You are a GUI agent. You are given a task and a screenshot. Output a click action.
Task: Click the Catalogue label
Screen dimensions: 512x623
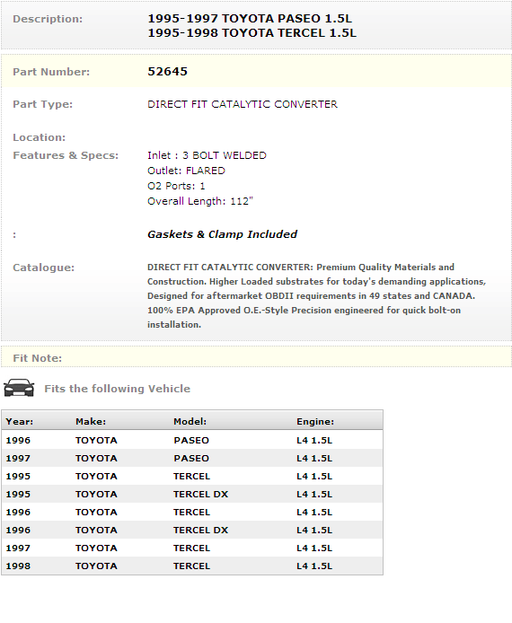click(44, 268)
